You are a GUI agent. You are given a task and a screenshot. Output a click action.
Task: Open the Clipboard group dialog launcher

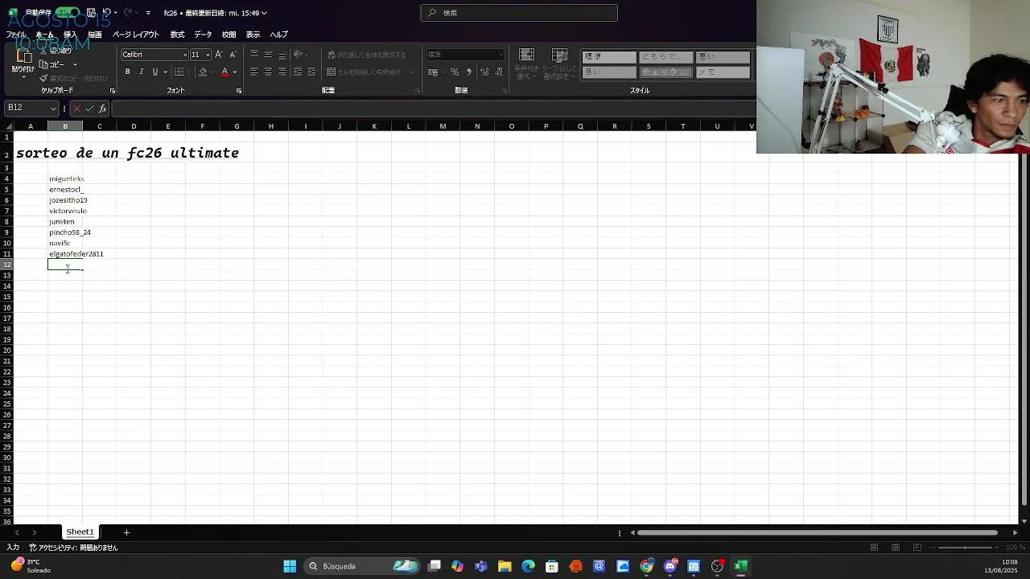point(112,91)
